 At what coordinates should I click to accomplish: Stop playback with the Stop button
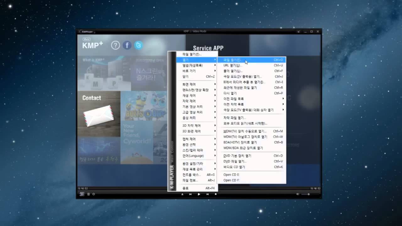point(215,194)
